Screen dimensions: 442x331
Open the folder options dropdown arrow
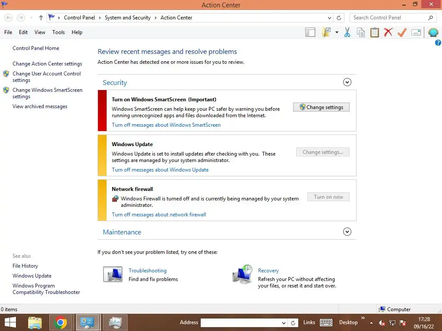point(337,32)
